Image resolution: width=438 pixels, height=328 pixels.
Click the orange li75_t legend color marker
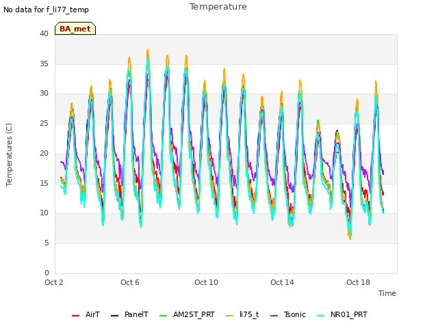click(x=230, y=316)
